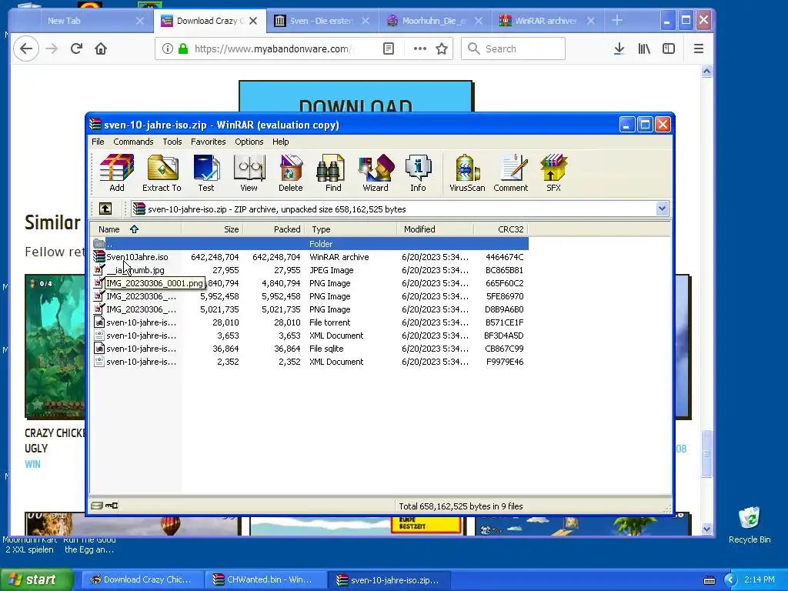Switch to the Sven - Die ersten tab
The height and width of the screenshot is (591, 788).
322,21
